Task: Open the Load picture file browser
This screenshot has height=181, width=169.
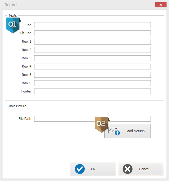Action: click(x=127, y=131)
